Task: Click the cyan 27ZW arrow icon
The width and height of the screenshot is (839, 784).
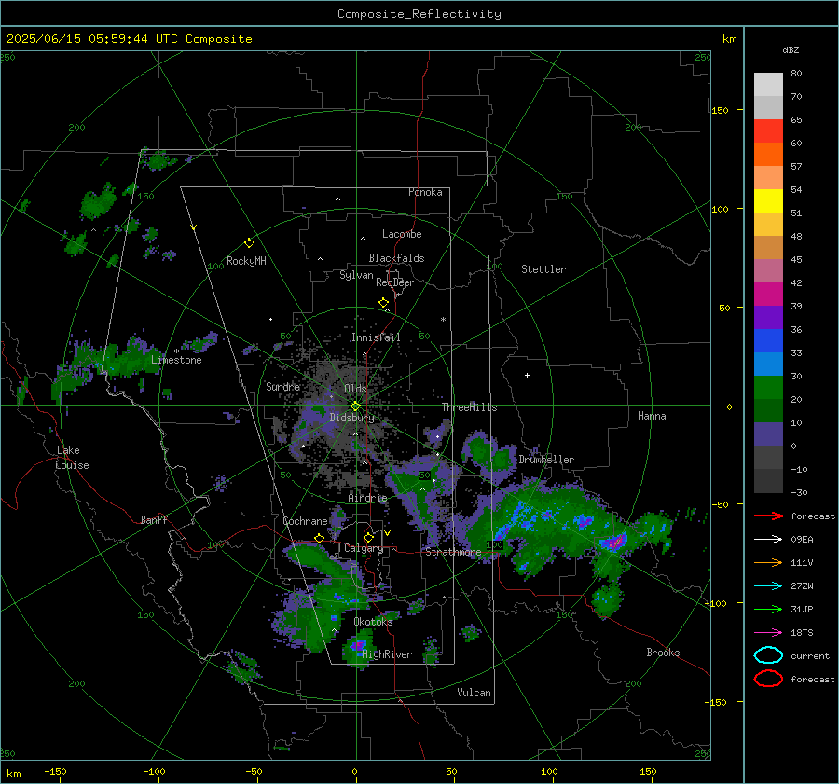Action: 768,585
